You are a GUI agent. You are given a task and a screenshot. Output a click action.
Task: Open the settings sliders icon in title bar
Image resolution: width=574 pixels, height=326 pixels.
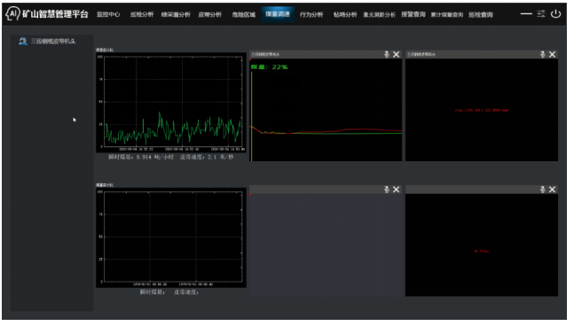[x=541, y=14]
